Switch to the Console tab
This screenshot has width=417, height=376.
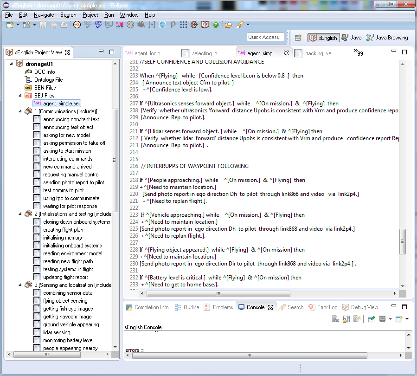point(256,307)
